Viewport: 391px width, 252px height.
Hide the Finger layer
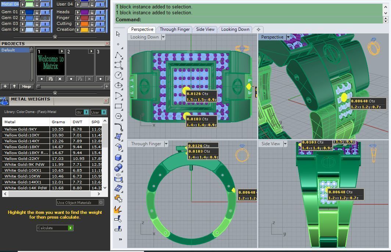click(100, 18)
